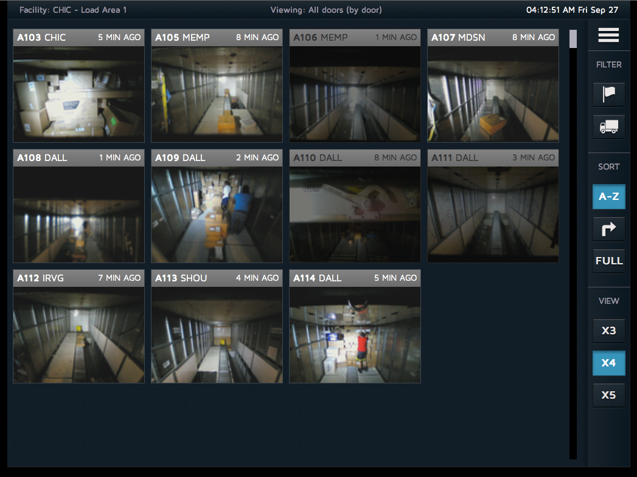The image size is (637, 477).
Task: Open door A111 DALL camera thumbnail
Action: coord(493,214)
